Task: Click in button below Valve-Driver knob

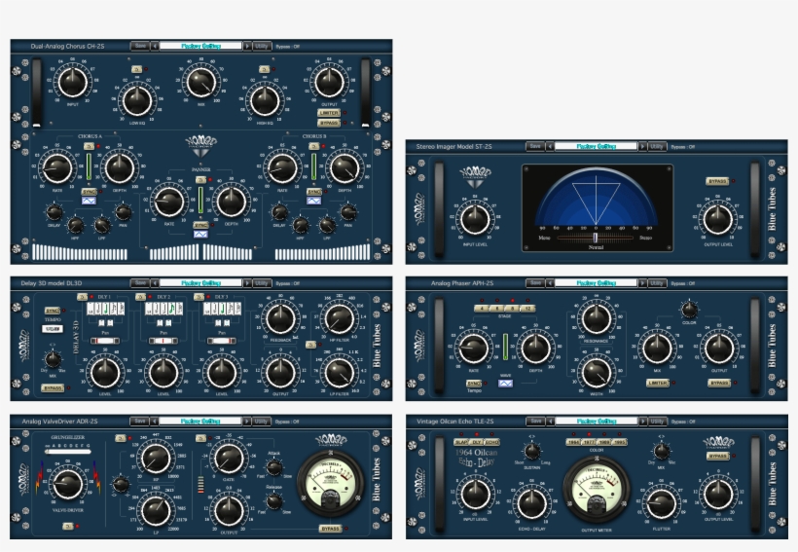Action: tap(68, 526)
